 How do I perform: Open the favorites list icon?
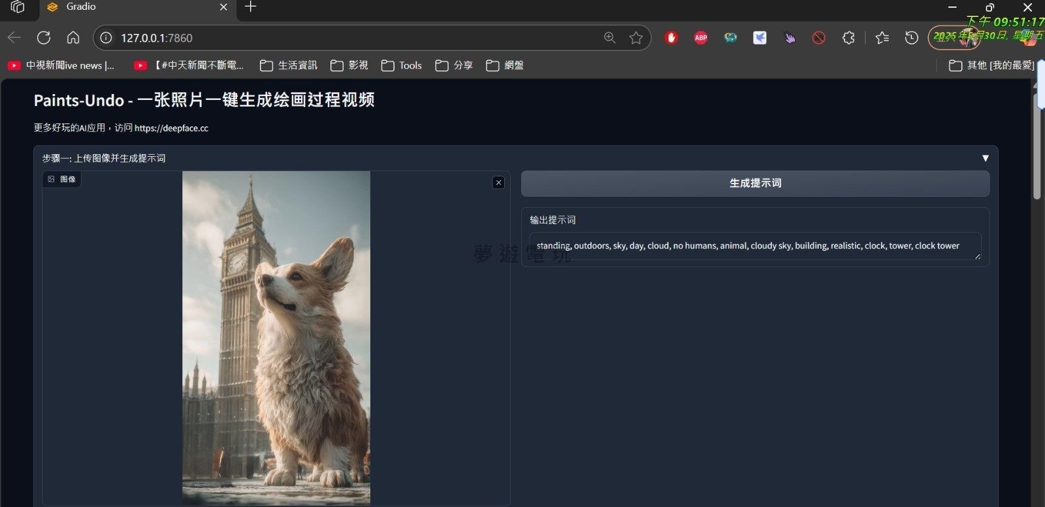pos(882,38)
